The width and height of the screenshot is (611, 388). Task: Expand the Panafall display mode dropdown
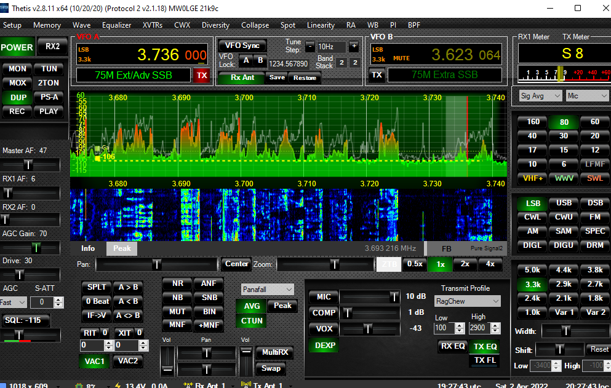click(268, 289)
